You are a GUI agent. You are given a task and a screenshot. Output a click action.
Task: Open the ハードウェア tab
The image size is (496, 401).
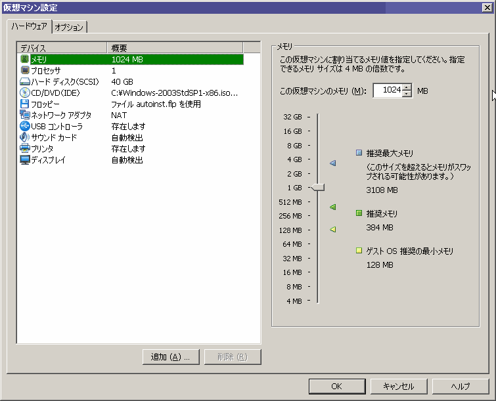(29, 26)
